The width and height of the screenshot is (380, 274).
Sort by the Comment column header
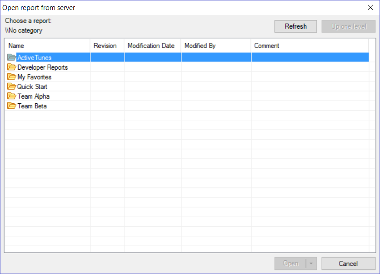(310, 46)
